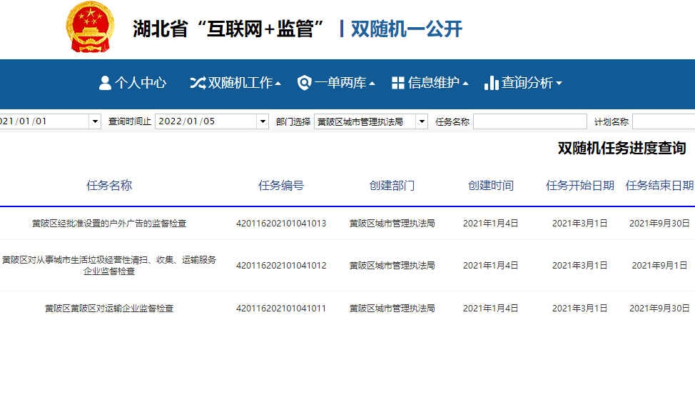Screen dimensions: 695x395
Task: Click the 计划名称 input field
Action: click(x=663, y=121)
